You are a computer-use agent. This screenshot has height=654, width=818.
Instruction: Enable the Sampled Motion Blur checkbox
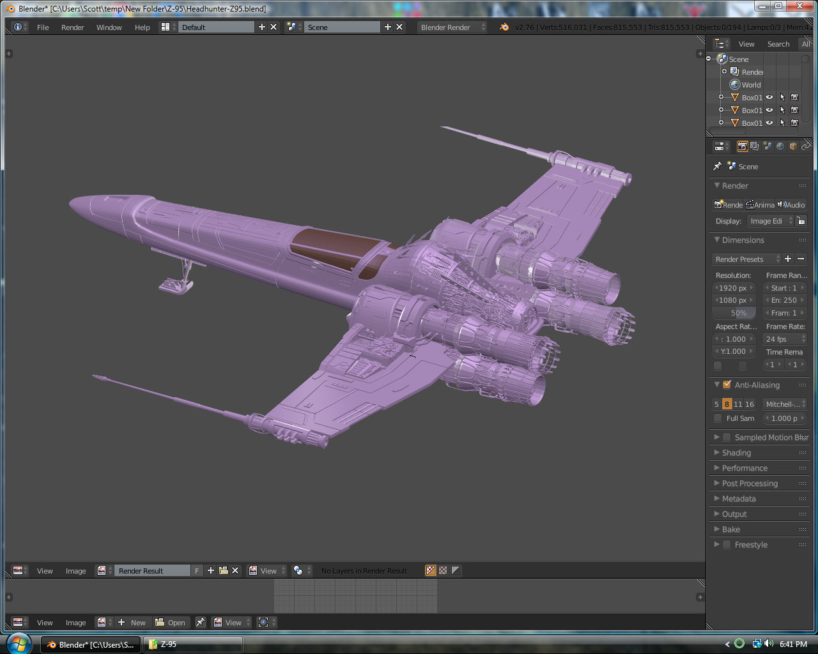click(727, 437)
